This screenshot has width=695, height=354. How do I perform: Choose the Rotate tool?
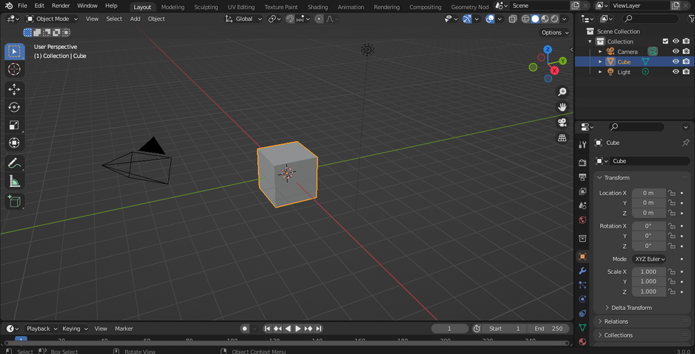pos(15,107)
